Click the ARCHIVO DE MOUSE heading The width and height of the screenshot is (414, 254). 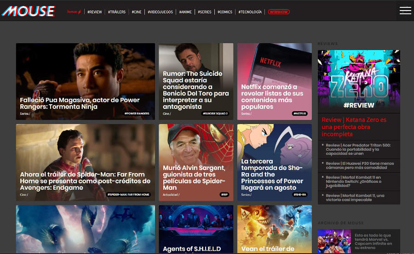340,223
